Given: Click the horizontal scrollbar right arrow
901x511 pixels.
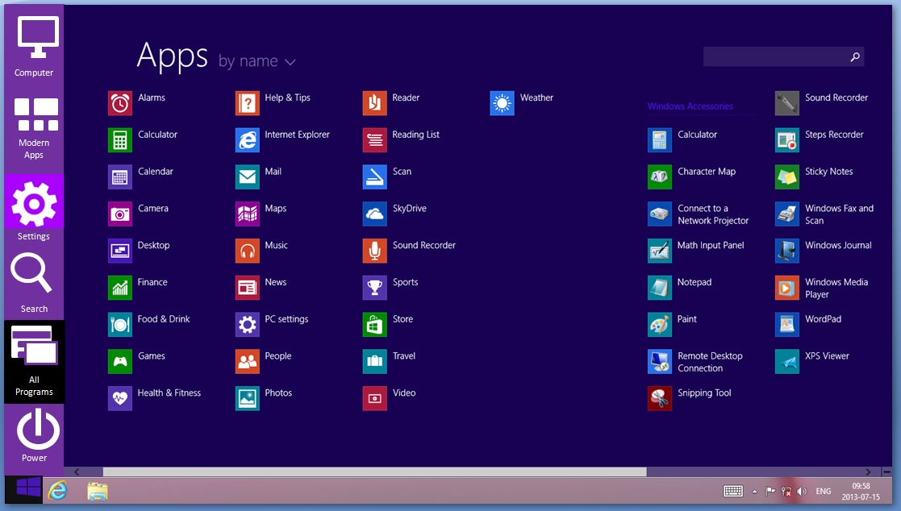Looking at the screenshot, I should coord(868,472).
